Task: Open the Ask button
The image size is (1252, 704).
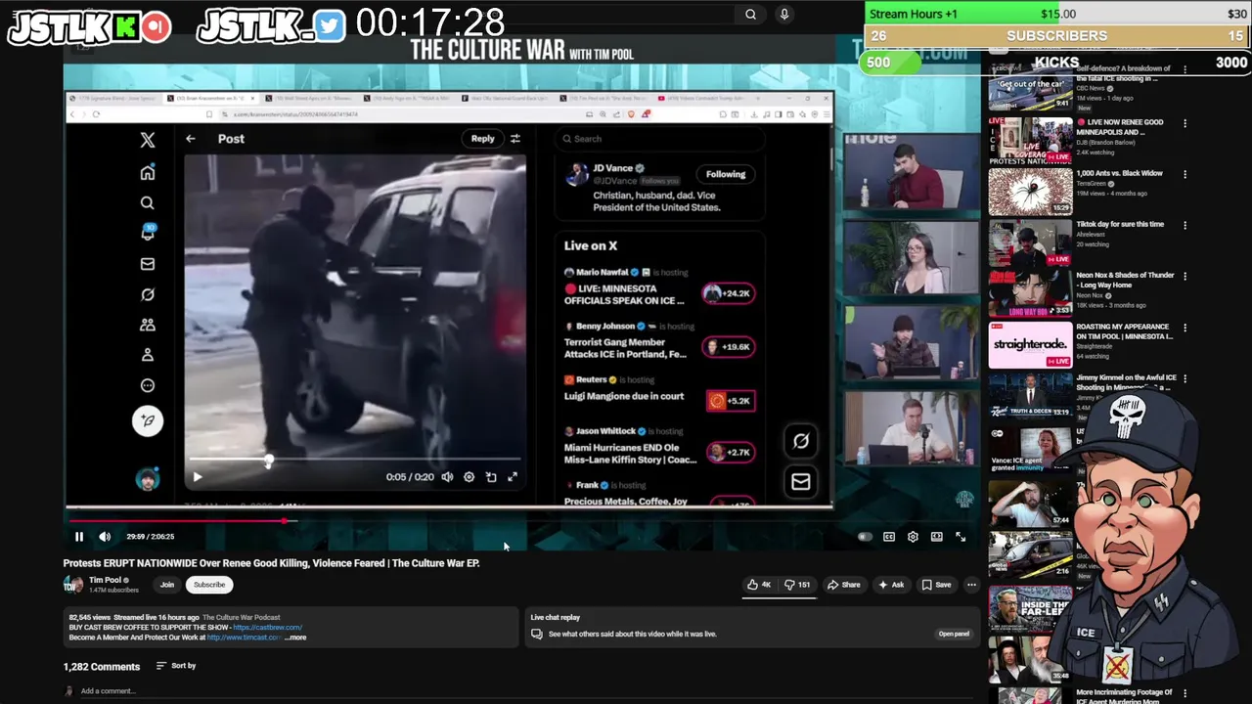Action: tap(891, 585)
